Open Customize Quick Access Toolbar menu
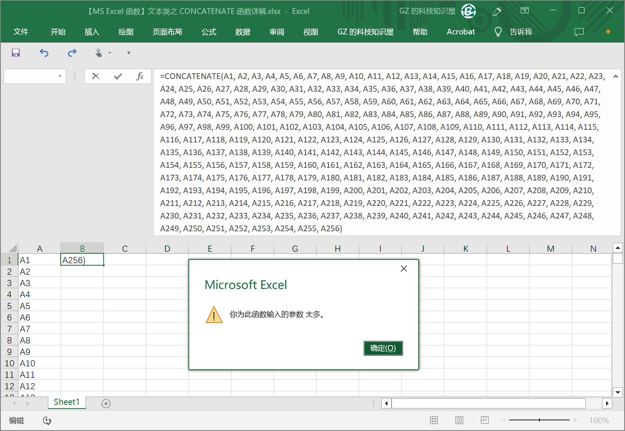 128,53
